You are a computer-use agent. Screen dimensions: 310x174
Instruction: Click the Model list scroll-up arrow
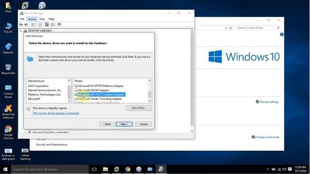(150, 81)
